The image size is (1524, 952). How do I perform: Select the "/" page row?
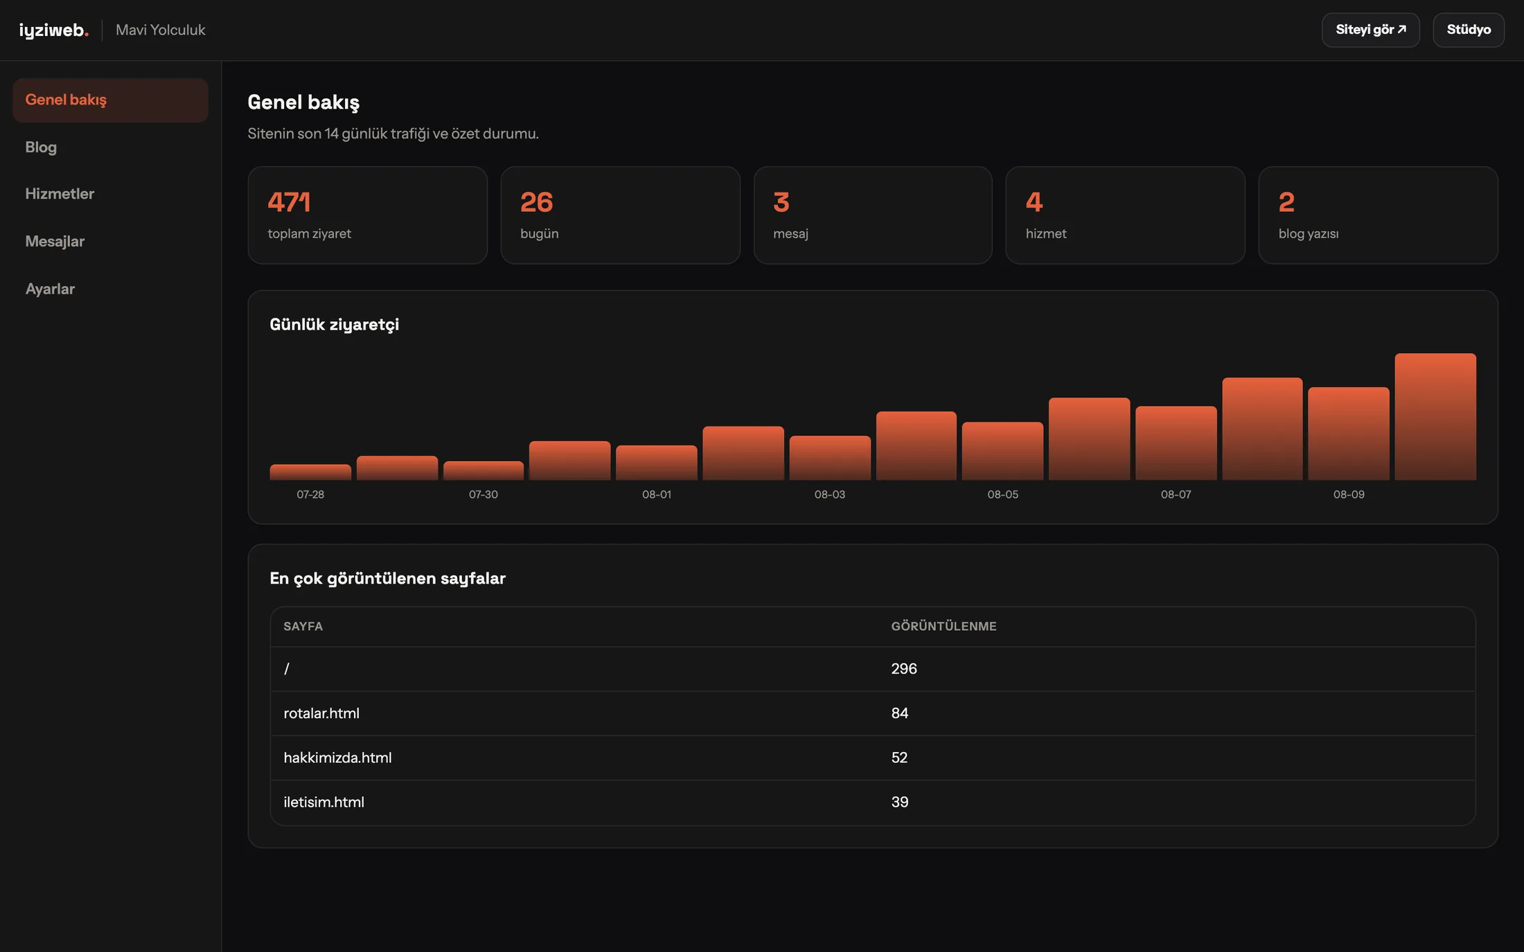[x=873, y=669]
